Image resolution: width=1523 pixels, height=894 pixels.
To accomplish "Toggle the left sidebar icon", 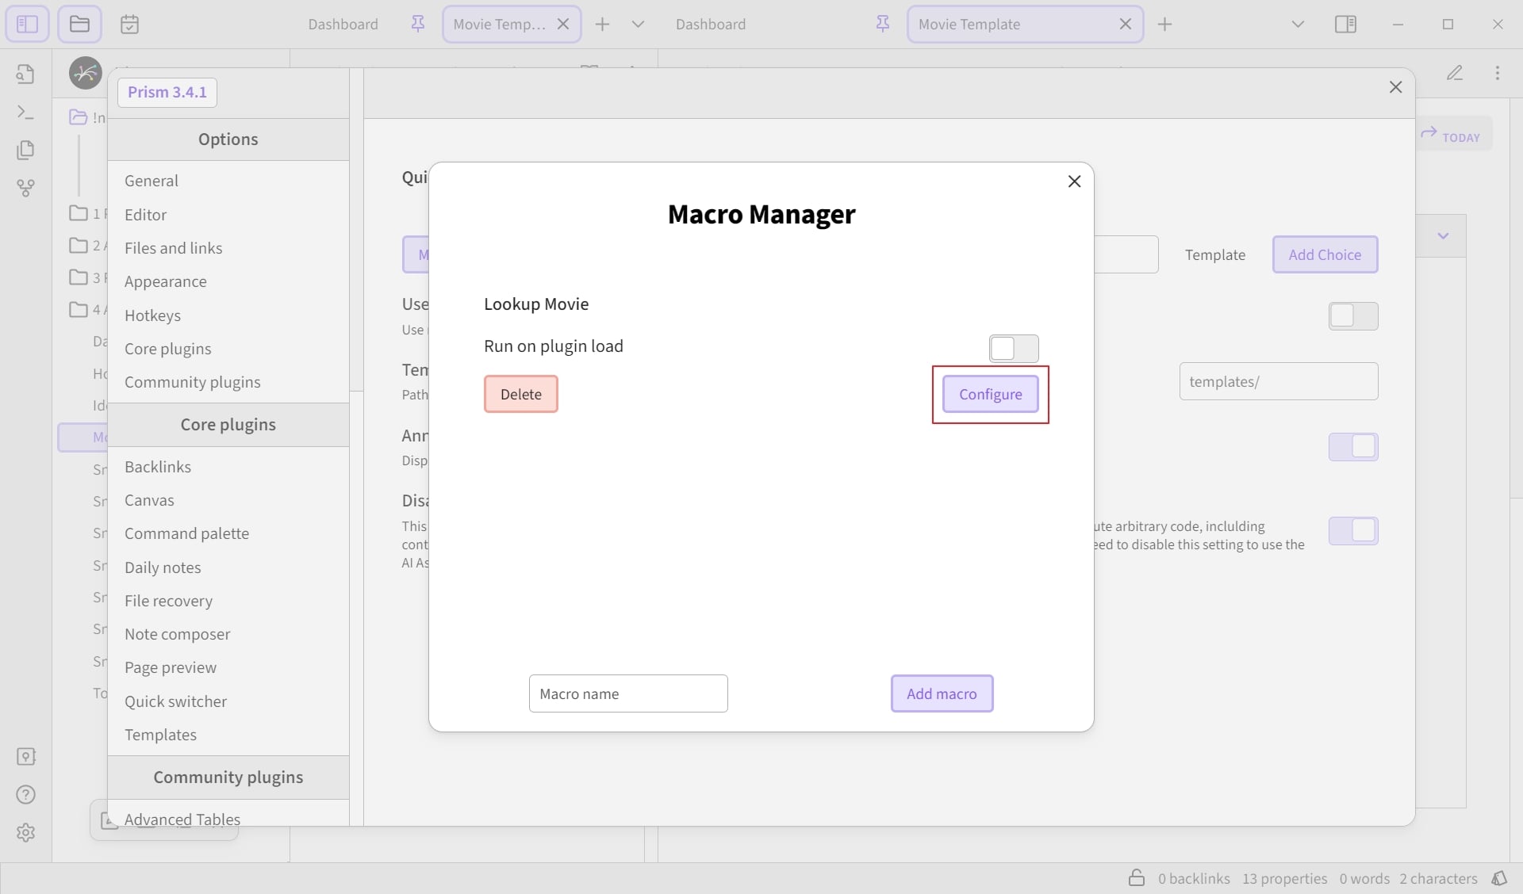I will click(x=27, y=24).
